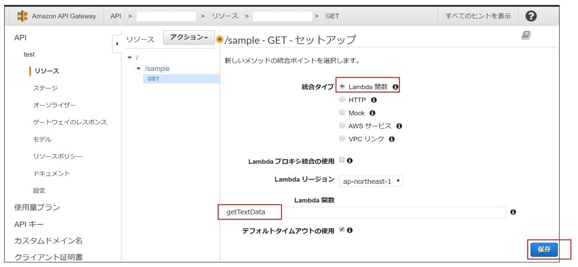The image size is (578, 267).
Task: Click the Amazon API Gateway logo icon
Action: tap(23, 16)
